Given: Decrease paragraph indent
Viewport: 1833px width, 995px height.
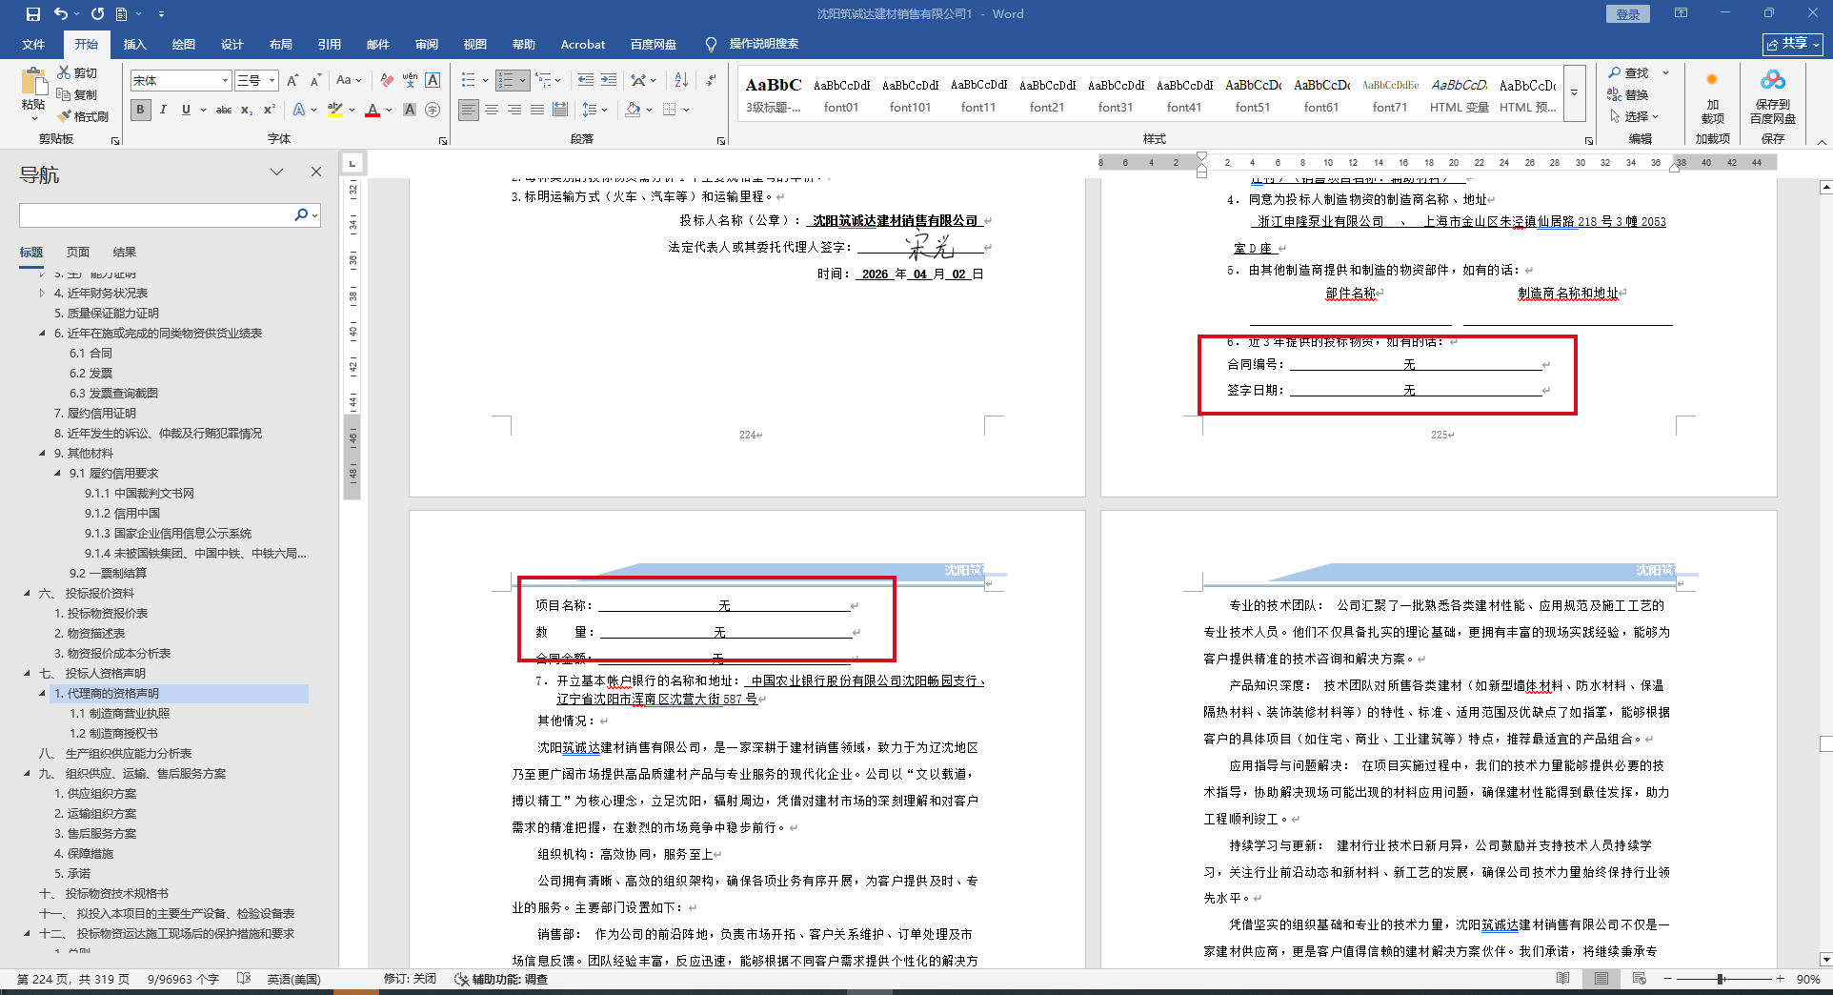Looking at the screenshot, I should [x=586, y=81].
